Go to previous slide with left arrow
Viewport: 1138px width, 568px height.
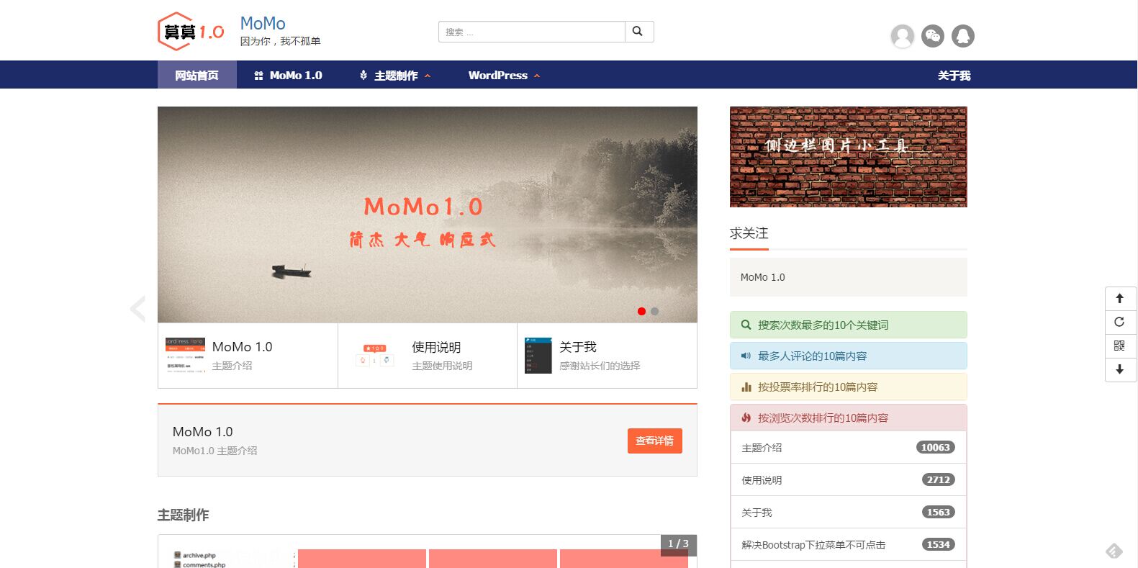pos(137,308)
